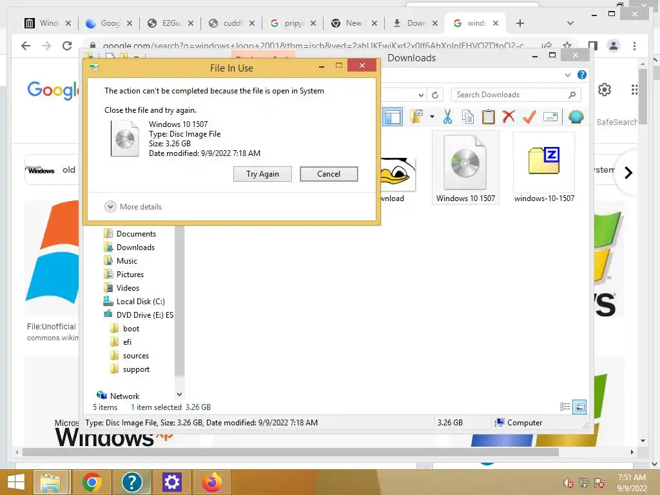
Task: Click the refresh button in Explorer address bar
Action: tap(435, 95)
